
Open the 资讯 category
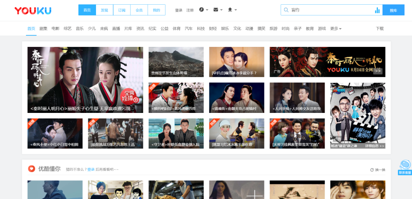pos(140,29)
